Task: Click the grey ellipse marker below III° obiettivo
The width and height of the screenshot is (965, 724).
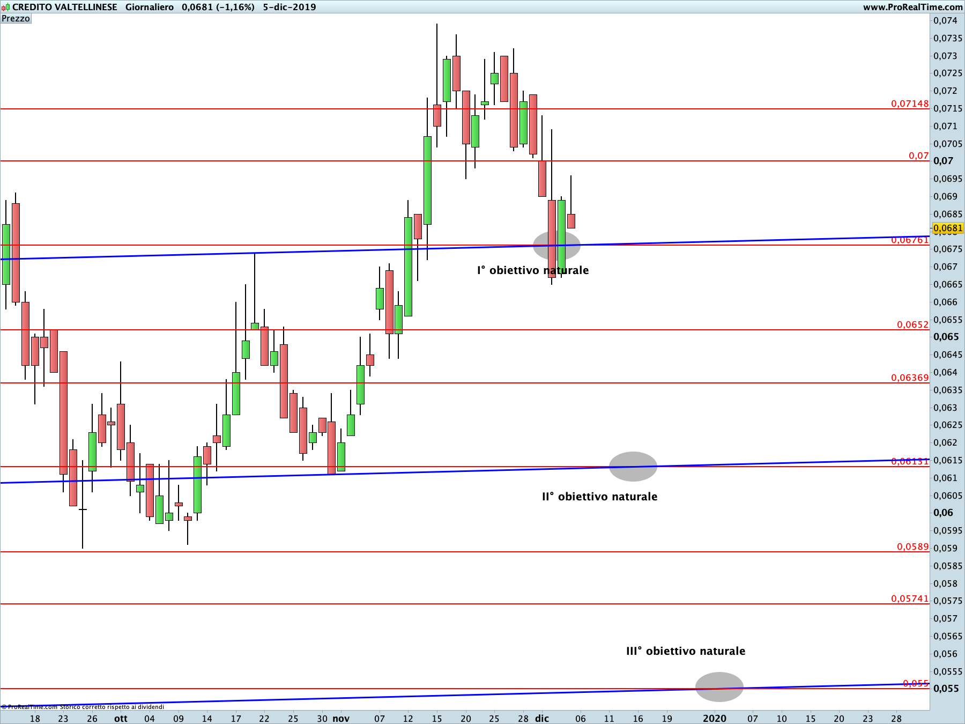Action: click(719, 687)
